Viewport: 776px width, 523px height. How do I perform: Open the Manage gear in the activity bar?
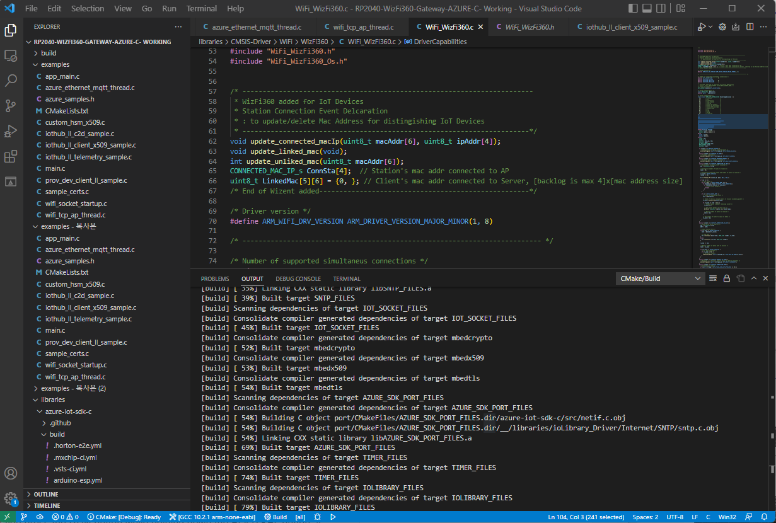11,498
